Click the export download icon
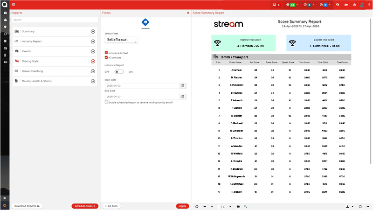 (347, 206)
